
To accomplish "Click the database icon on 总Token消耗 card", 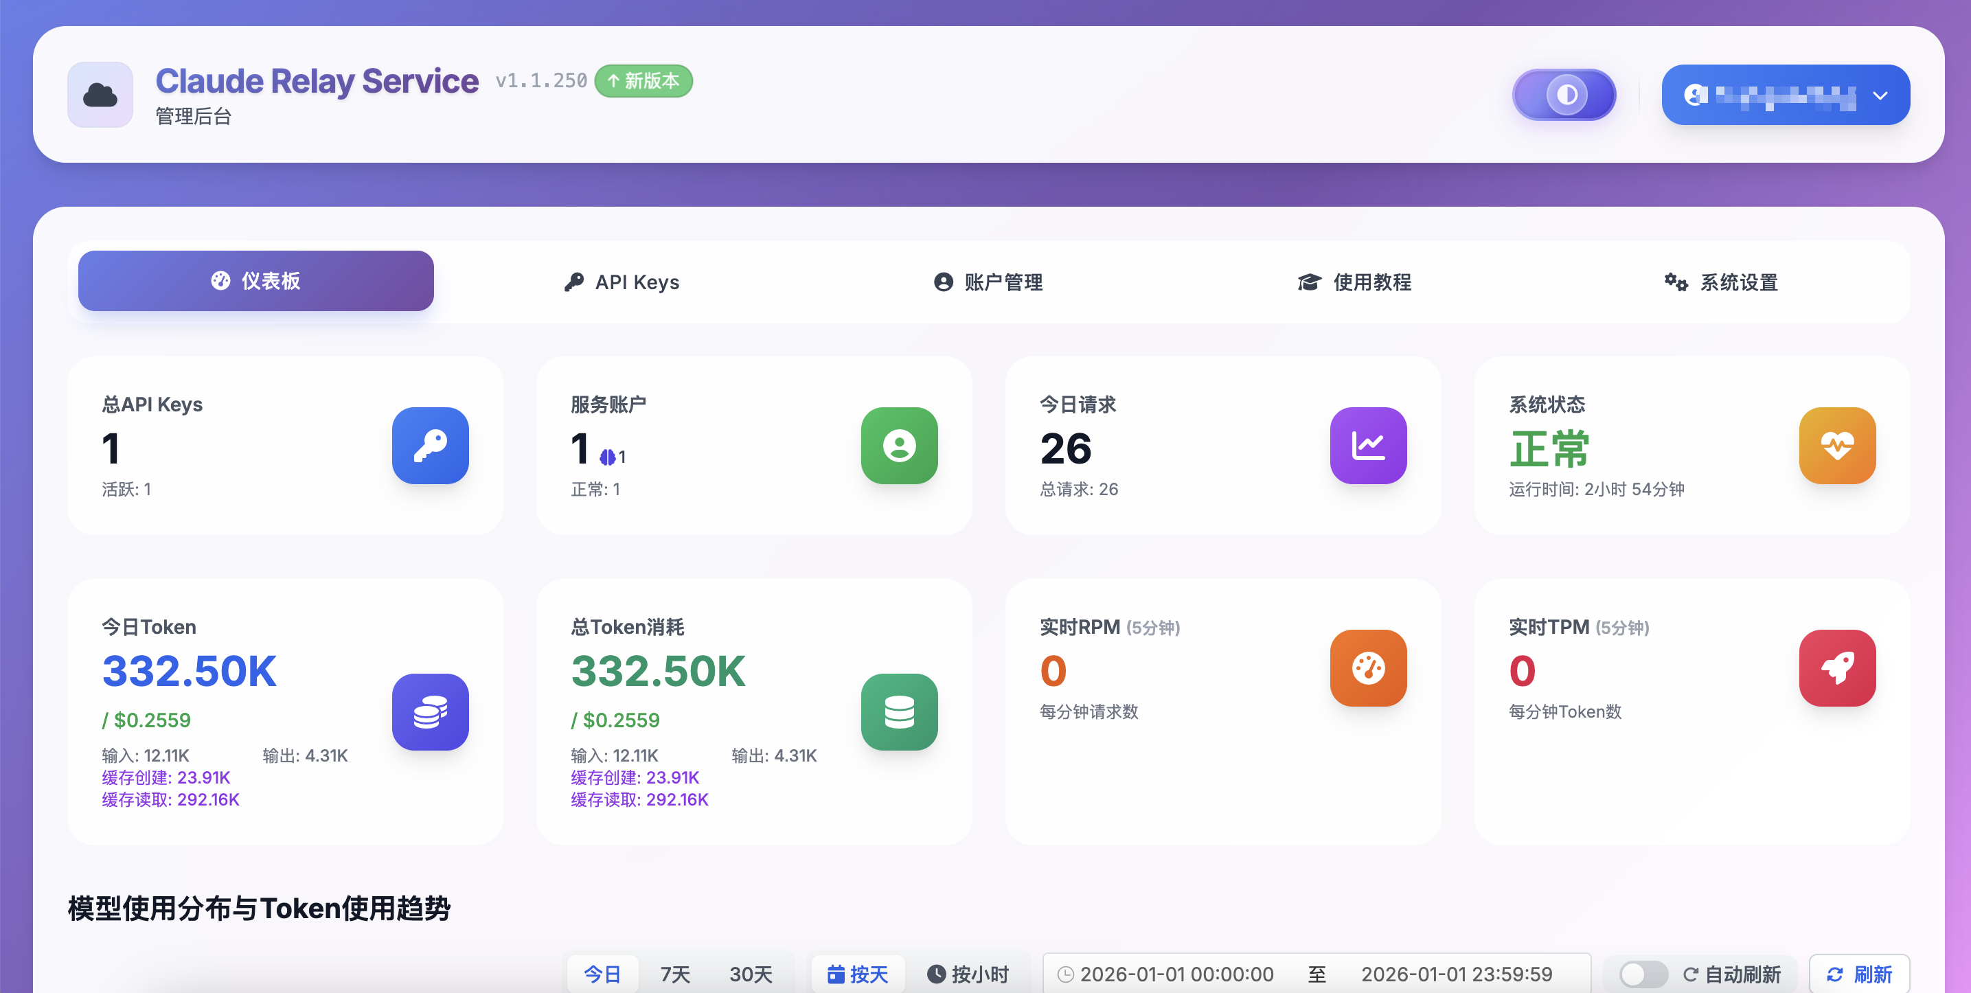I will click(x=899, y=712).
